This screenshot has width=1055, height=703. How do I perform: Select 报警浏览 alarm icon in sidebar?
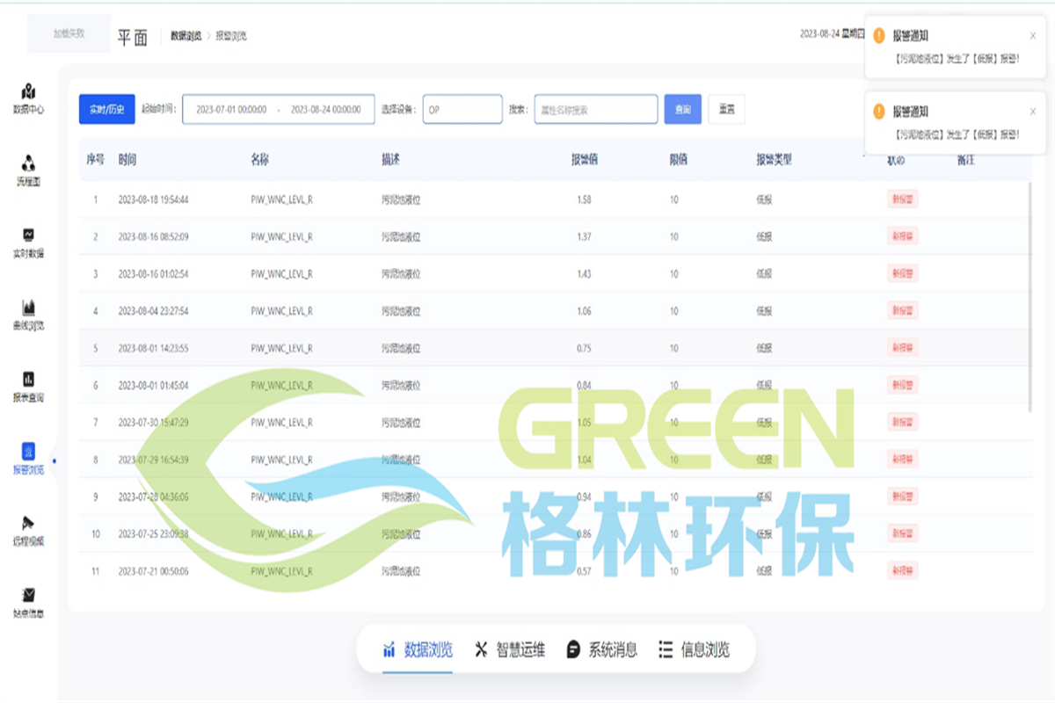[28, 451]
